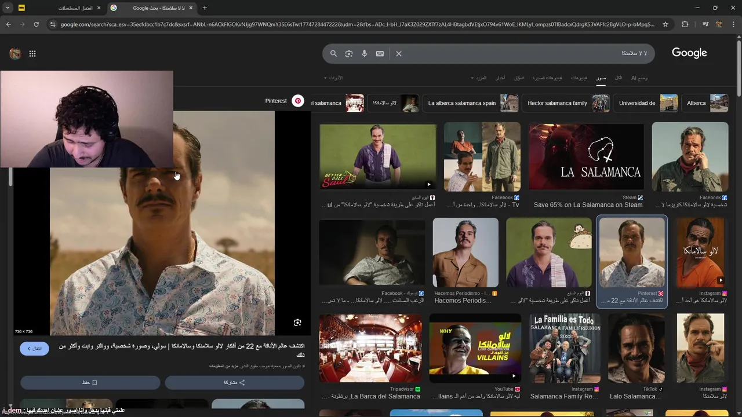
Task: Bookmark this page with star icon
Action: click(x=665, y=24)
